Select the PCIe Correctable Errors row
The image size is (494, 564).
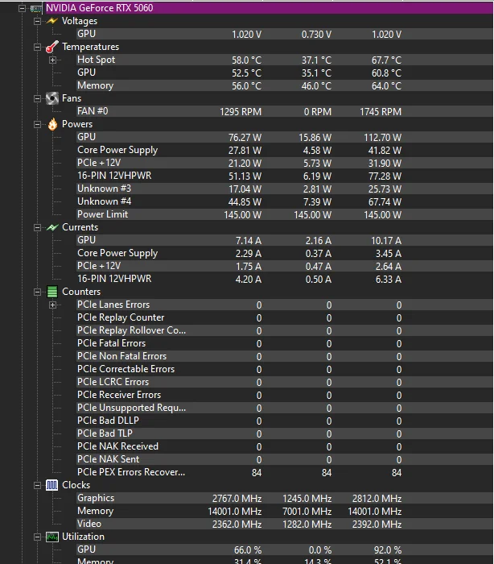(284, 369)
